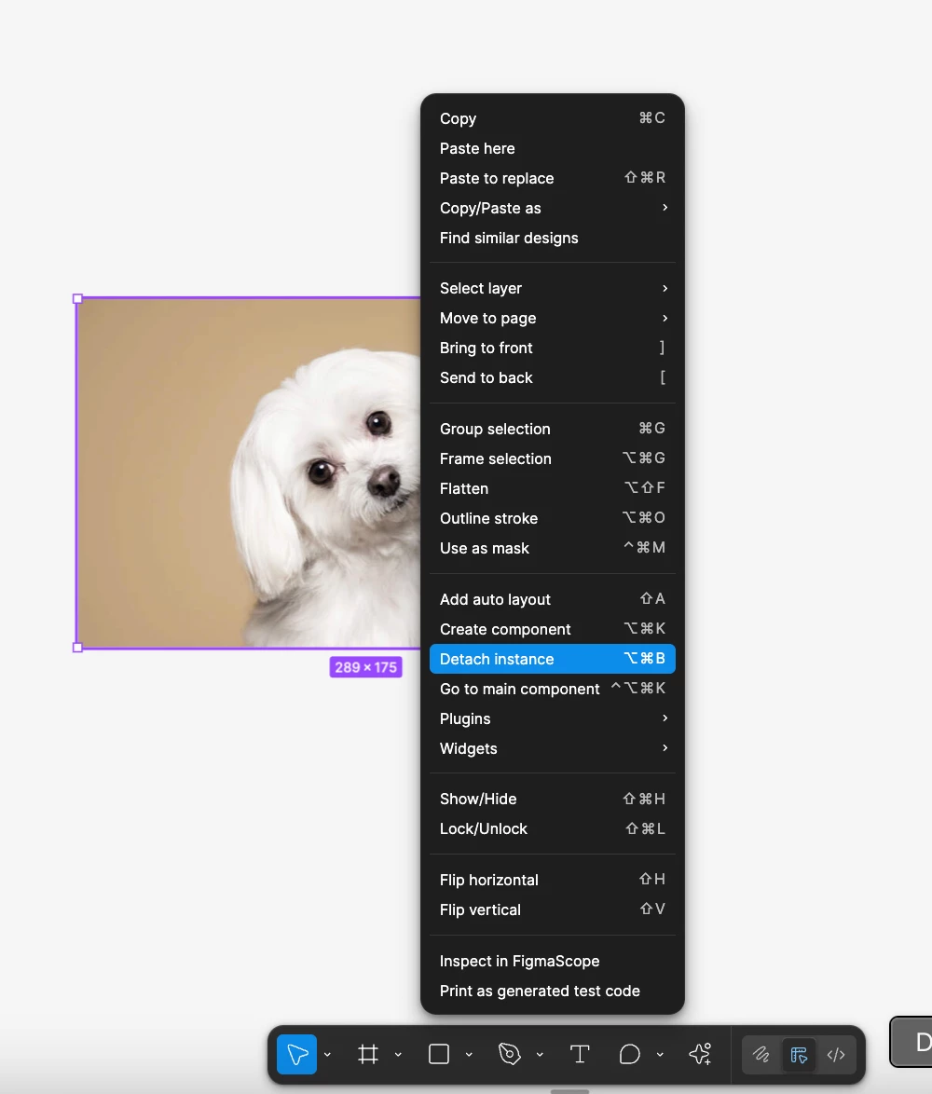Select the Move tool in bottom toolbar
The image size is (932, 1094).
pyautogui.click(x=297, y=1054)
